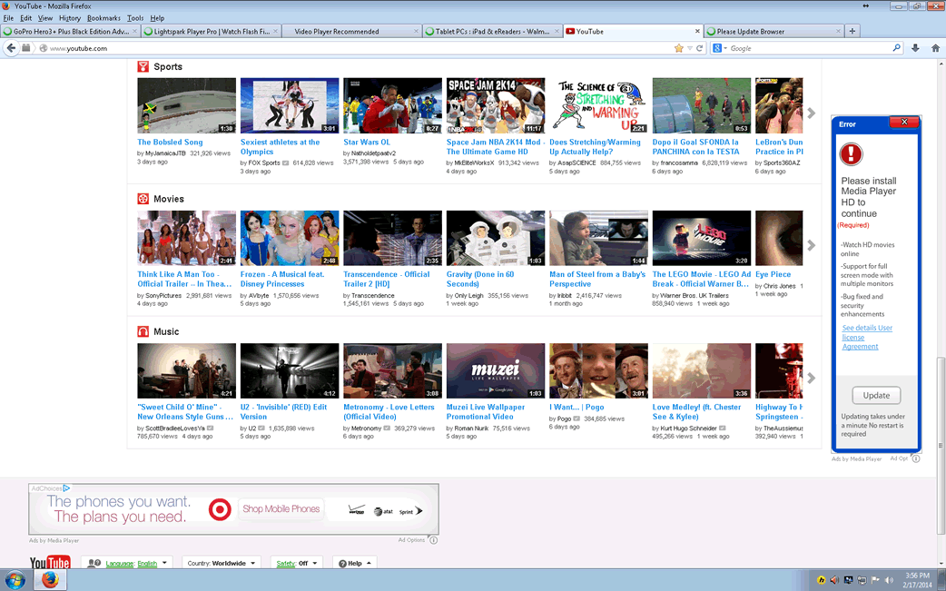
Task: Expand the Country: Worldwide dropdown
Action: [222, 563]
